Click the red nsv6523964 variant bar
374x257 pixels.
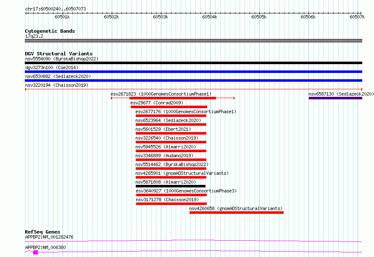pyautogui.click(x=171, y=125)
